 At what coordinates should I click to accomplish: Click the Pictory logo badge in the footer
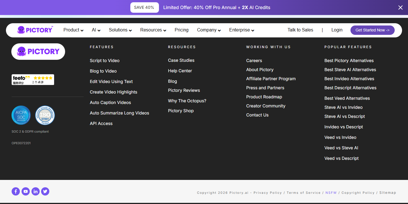(x=38, y=52)
